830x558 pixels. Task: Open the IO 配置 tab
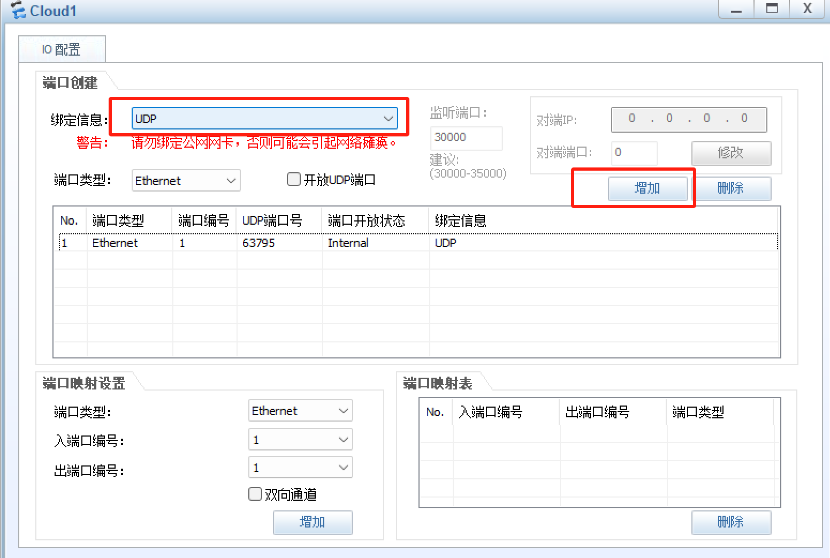tap(62, 49)
